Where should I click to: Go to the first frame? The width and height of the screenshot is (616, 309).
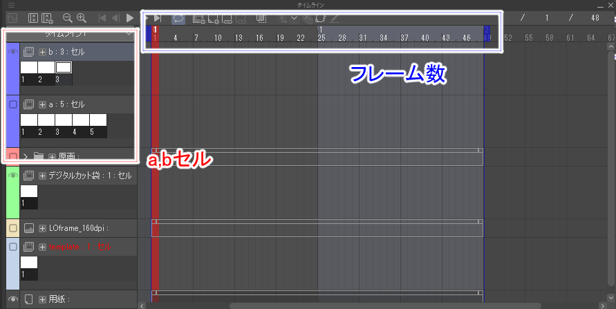pyautogui.click(x=102, y=18)
